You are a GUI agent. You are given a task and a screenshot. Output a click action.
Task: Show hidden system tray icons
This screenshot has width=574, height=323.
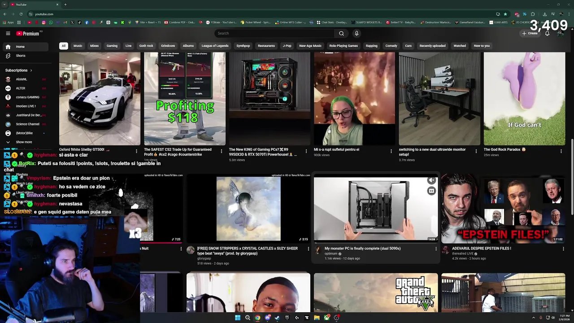click(534, 318)
